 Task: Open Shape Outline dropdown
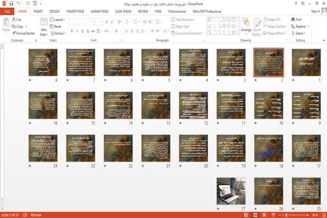[x=275, y=26]
